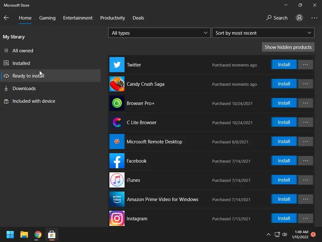Image resolution: width=322 pixels, height=242 pixels.
Task: Open more options for Candy Crush Saga
Action: coord(306,84)
